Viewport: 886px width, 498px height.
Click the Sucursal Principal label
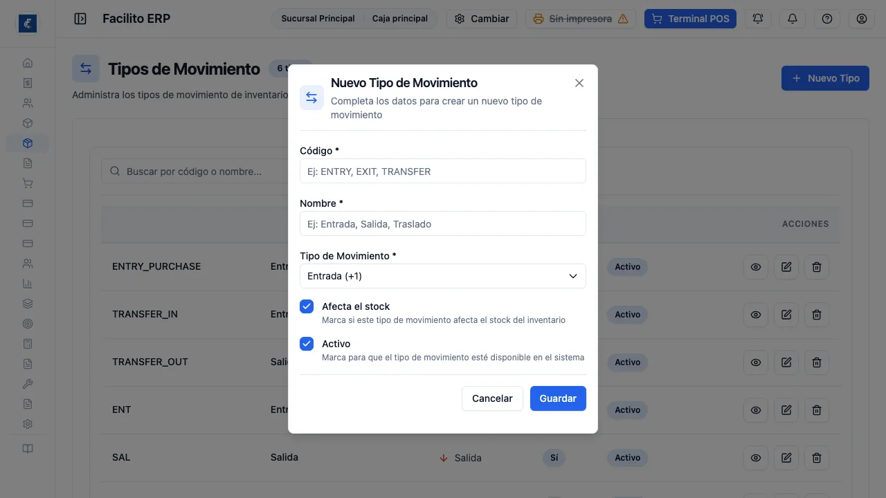point(318,19)
